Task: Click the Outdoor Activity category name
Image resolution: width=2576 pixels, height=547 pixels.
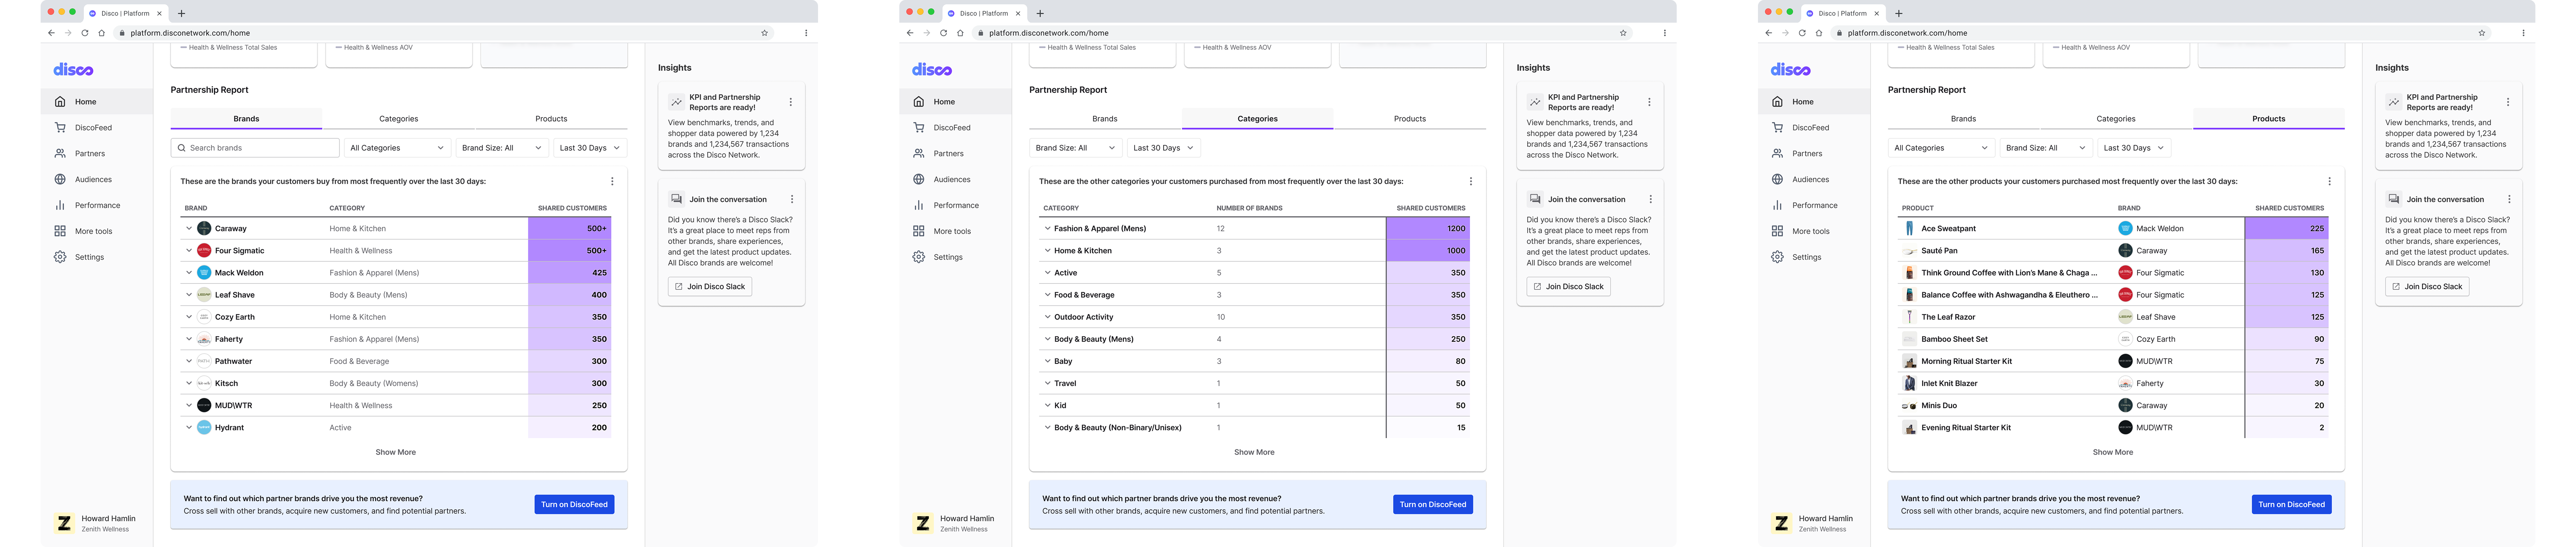Action: 1084,318
